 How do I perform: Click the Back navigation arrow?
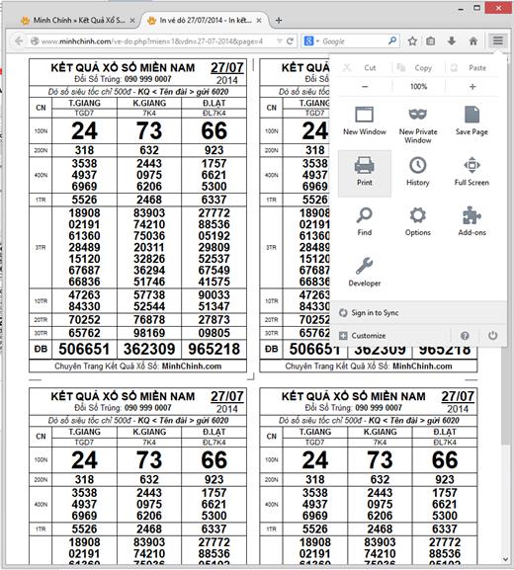[x=19, y=41]
